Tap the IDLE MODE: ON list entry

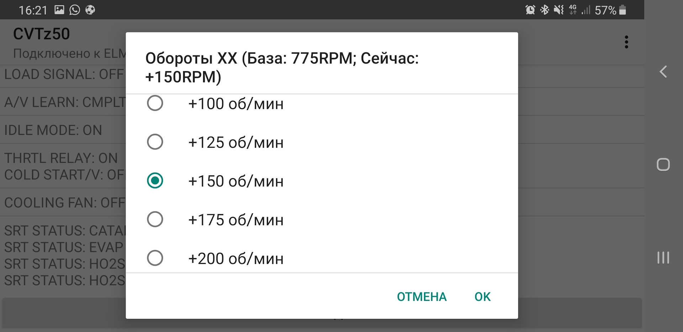coord(53,130)
